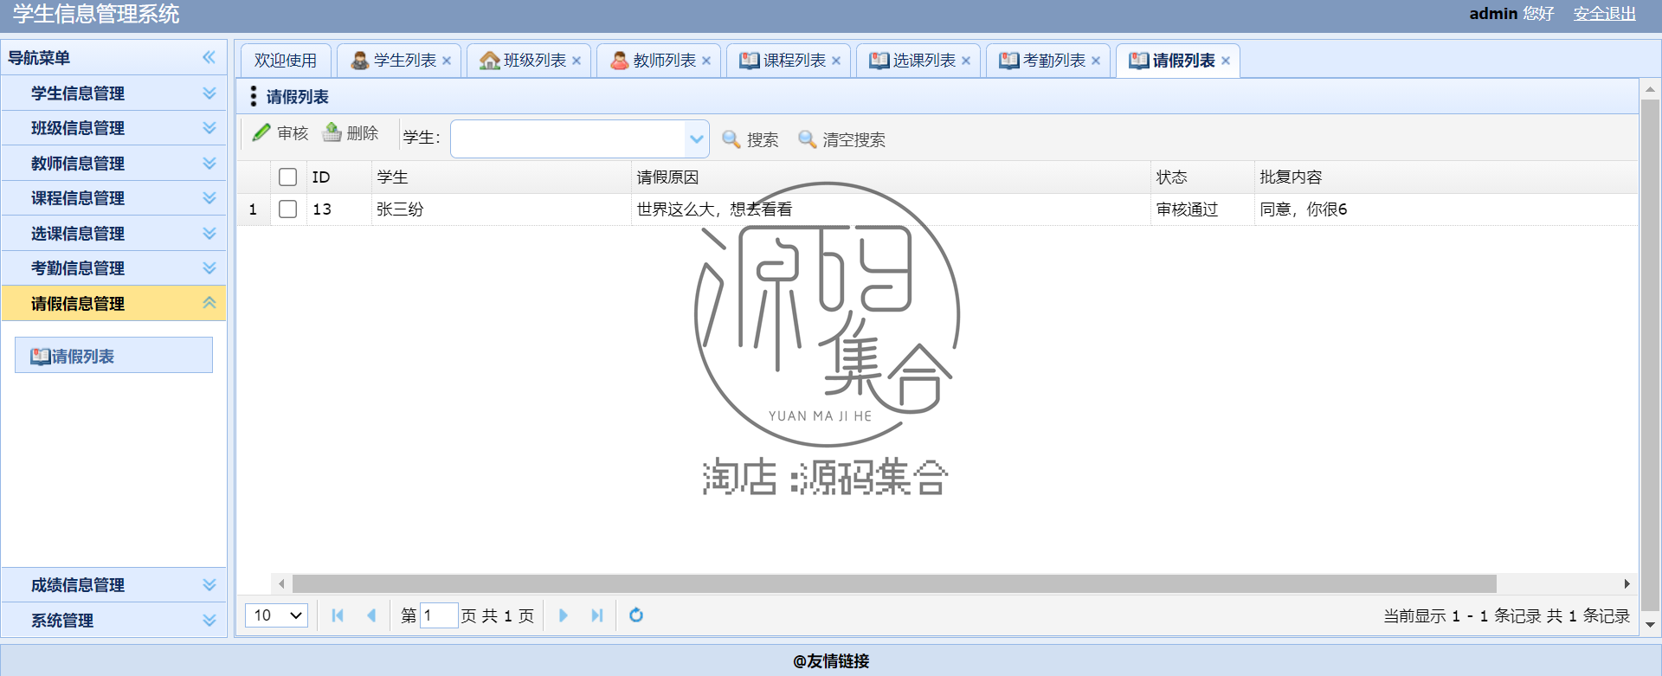The width and height of the screenshot is (1662, 676).
Task: Go to next page icon
Action: pos(564,615)
